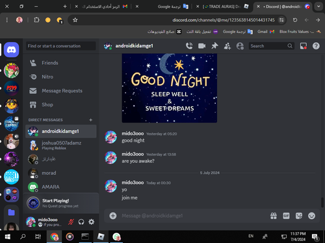Image resolution: width=325 pixels, height=243 pixels.
Task: Open the emoji picker
Action: coord(311,216)
